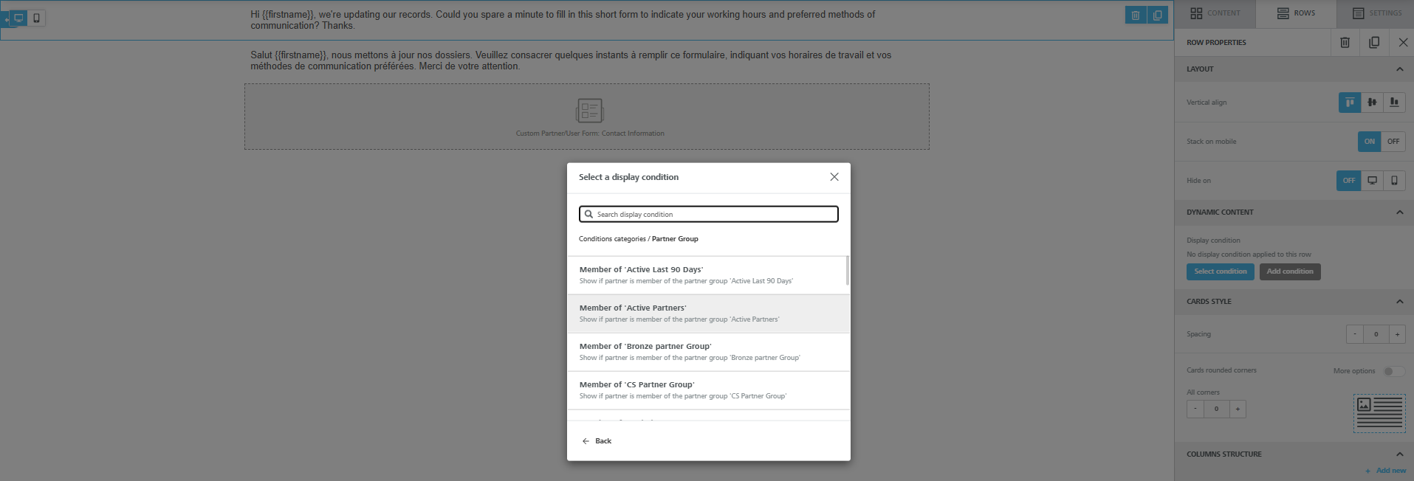Collapse the Cards Style section
This screenshot has width=1414, height=481.
[1399, 302]
